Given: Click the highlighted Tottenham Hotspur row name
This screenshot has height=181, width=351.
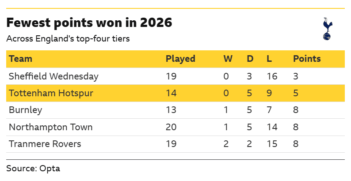Looking at the screenshot, I should click(51, 93).
